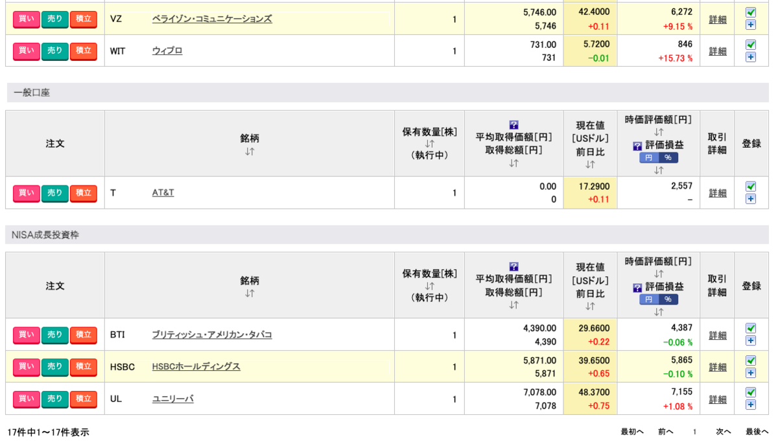
Task: Click the 積立 button for UL
Action: pos(84,399)
